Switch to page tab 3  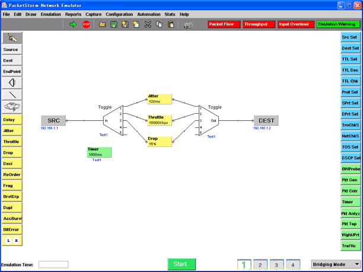276,265
